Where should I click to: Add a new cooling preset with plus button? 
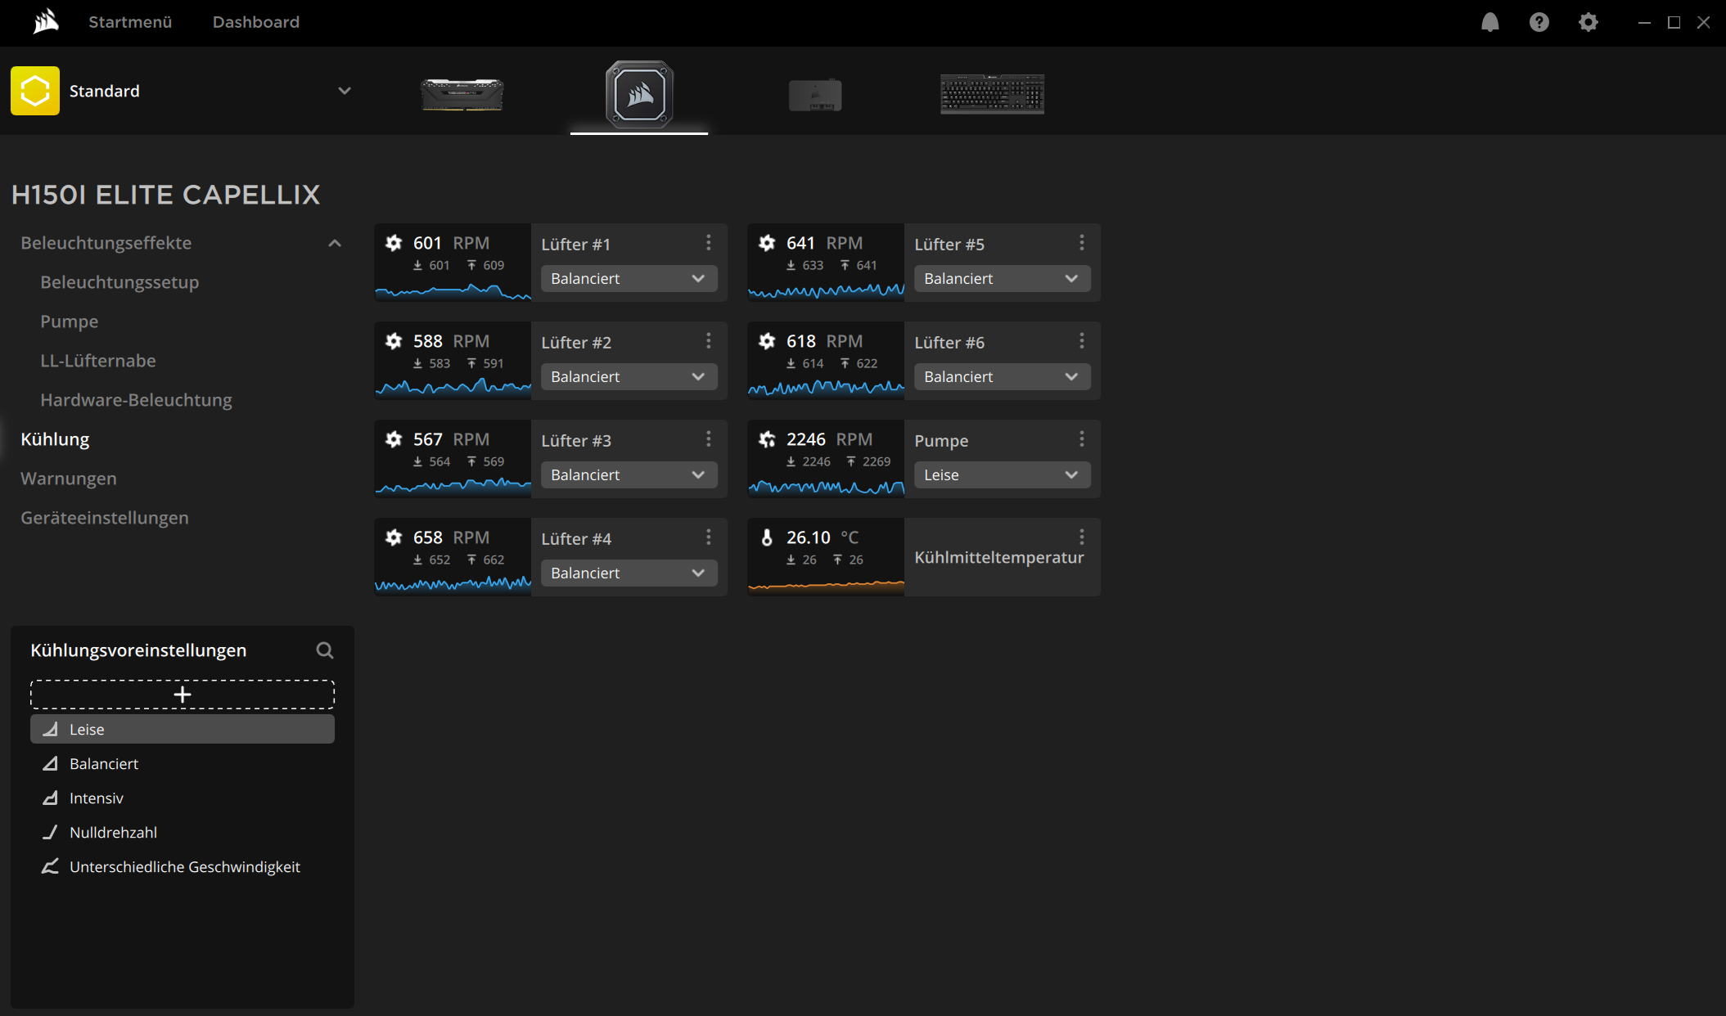(x=183, y=695)
